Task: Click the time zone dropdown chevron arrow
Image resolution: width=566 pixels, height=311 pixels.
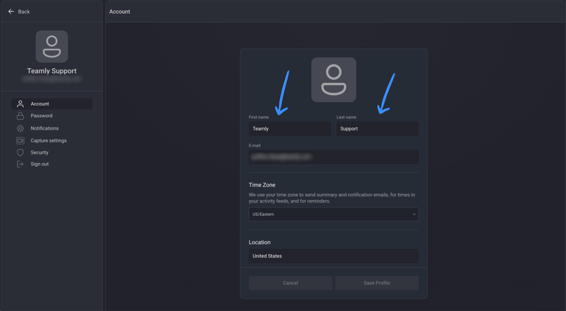Action: click(414, 214)
